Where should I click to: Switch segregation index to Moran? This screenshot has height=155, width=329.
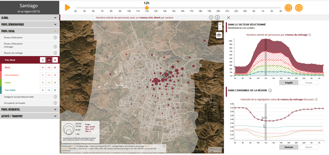(309, 147)
